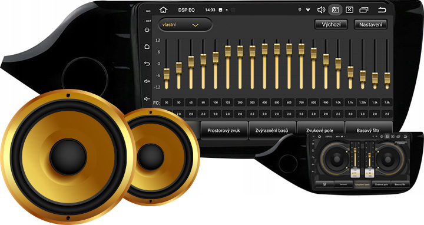The width and height of the screenshot is (424, 225).
Task: Switch to Prostorový zvuk tab
Action: pos(224,130)
